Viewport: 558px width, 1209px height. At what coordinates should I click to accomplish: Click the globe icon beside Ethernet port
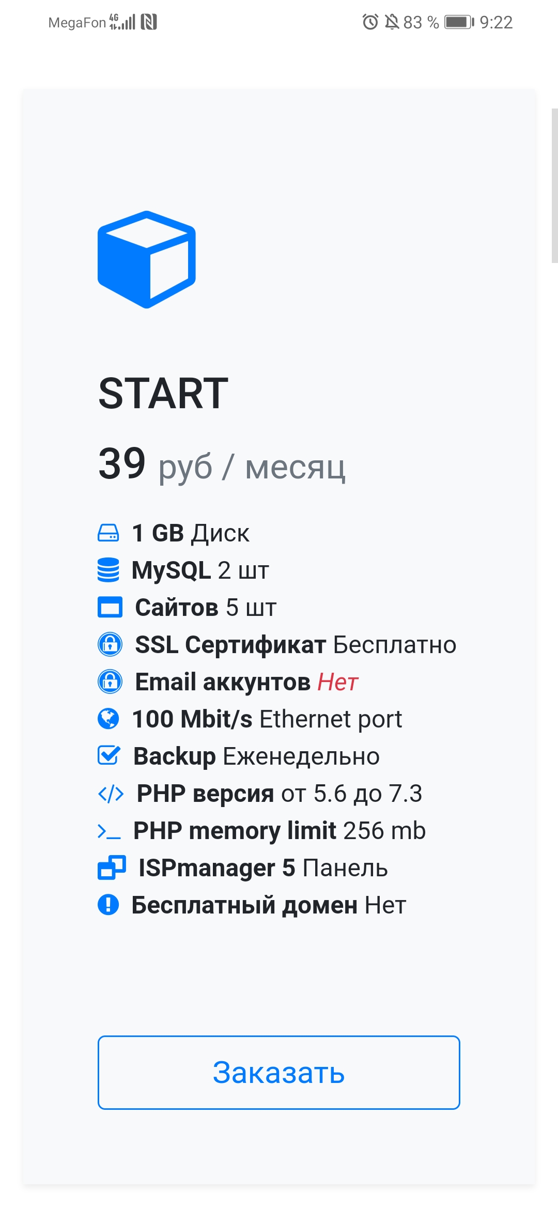tap(109, 719)
